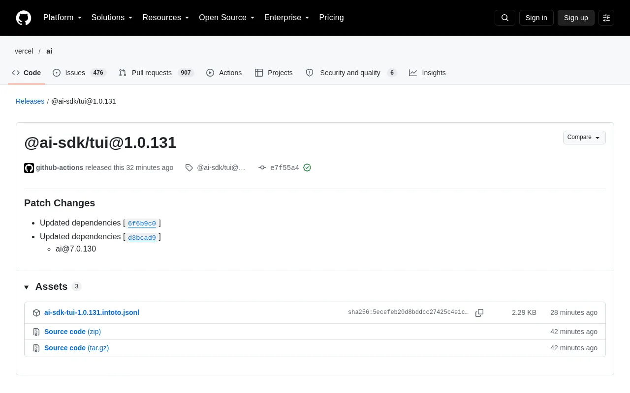Click the package icon beside intoto.jsonl
The width and height of the screenshot is (630, 393).
[x=36, y=313]
